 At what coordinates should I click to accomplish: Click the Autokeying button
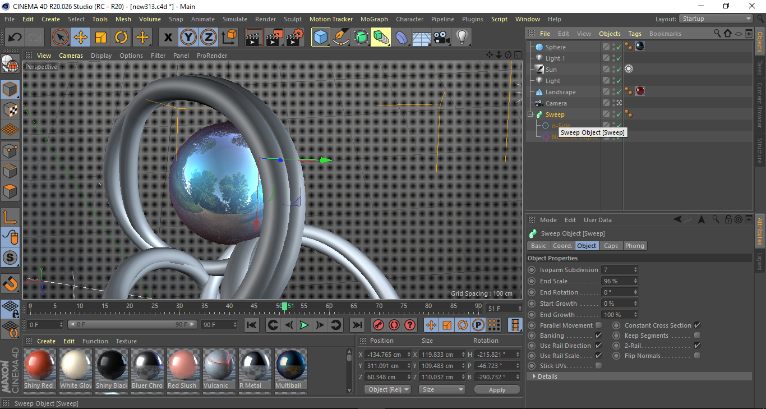(x=394, y=325)
